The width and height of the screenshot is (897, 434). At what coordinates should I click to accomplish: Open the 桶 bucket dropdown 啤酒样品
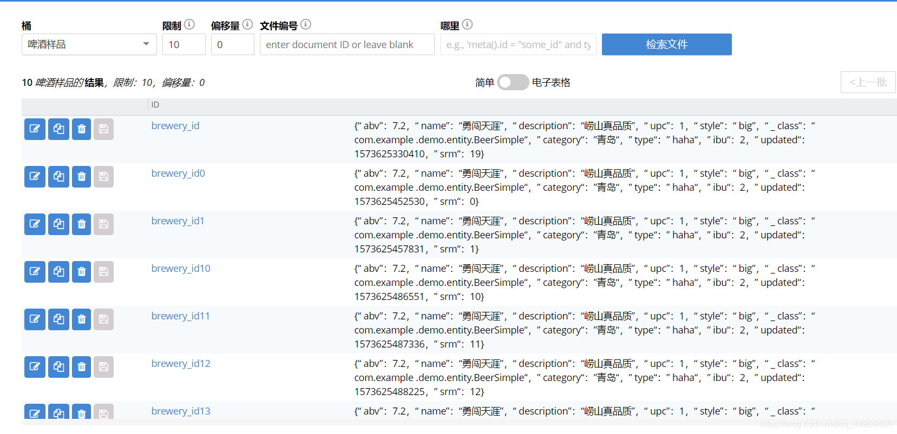(x=89, y=44)
